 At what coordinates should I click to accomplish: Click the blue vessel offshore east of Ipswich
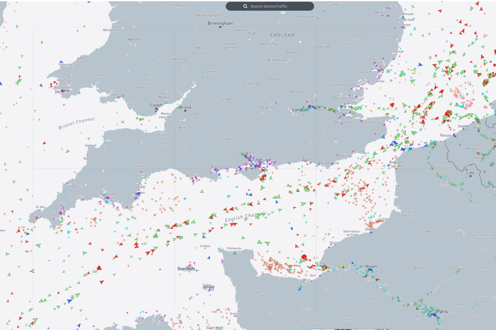click(420, 64)
